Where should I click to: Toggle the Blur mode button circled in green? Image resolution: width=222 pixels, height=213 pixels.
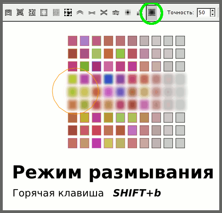[x=152, y=12]
